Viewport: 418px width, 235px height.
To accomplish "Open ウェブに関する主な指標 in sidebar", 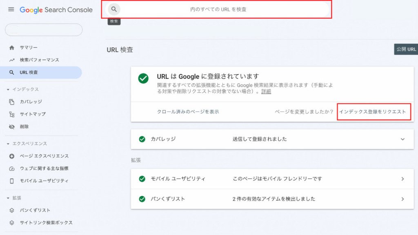I will (x=44, y=168).
